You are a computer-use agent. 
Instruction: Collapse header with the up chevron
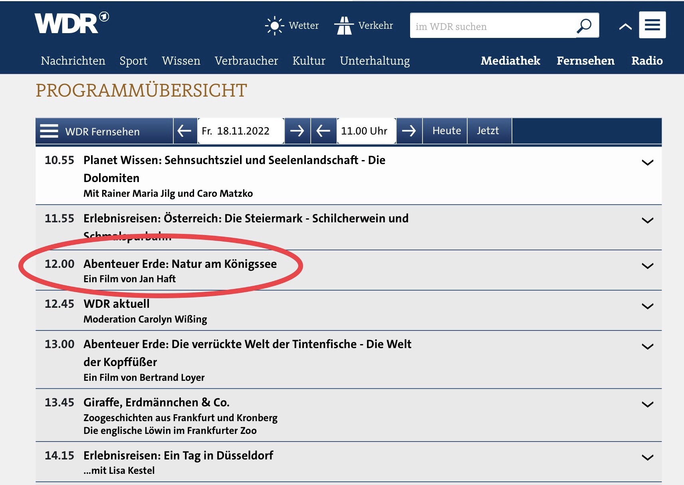pyautogui.click(x=625, y=27)
